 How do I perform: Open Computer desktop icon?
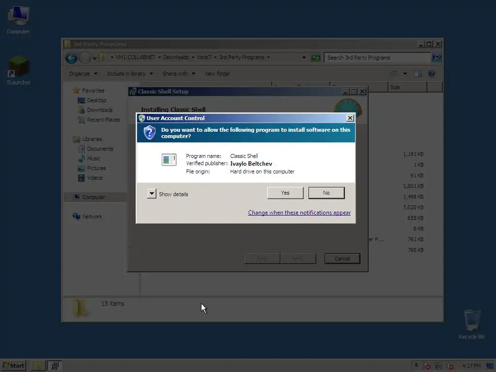point(18,19)
